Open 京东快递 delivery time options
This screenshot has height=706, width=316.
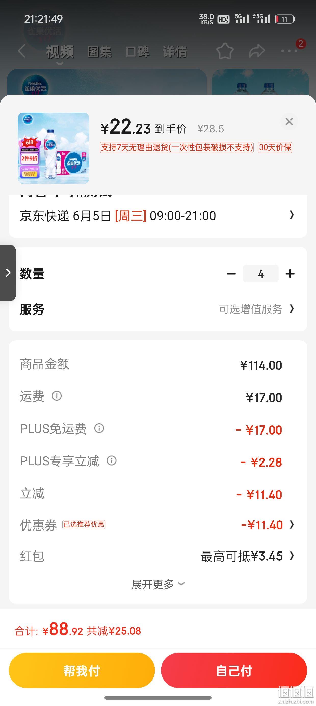(x=158, y=216)
